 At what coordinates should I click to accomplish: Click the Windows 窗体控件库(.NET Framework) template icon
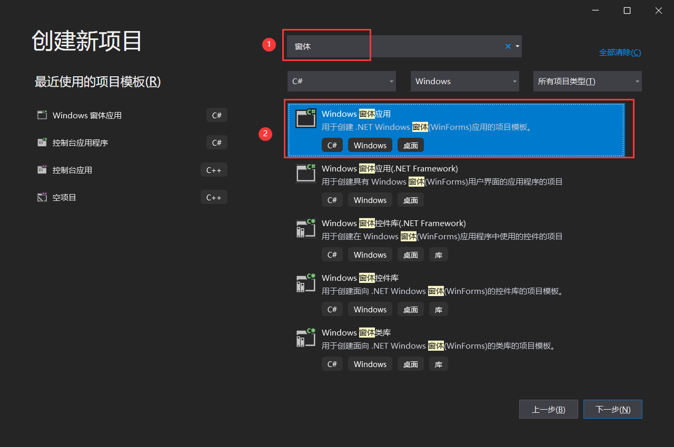pyautogui.click(x=305, y=228)
